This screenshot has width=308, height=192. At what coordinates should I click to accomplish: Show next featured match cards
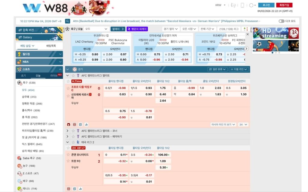(246, 49)
